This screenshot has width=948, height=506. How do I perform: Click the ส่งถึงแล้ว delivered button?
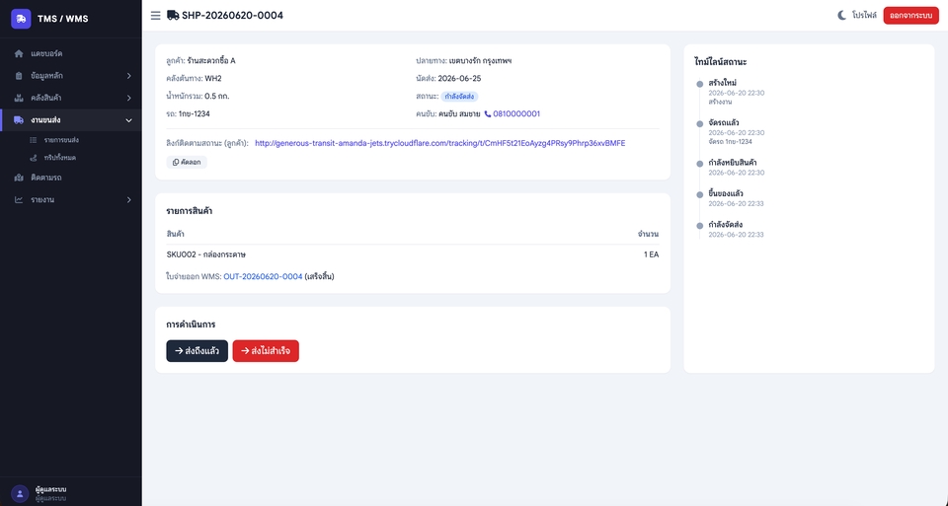[197, 351]
